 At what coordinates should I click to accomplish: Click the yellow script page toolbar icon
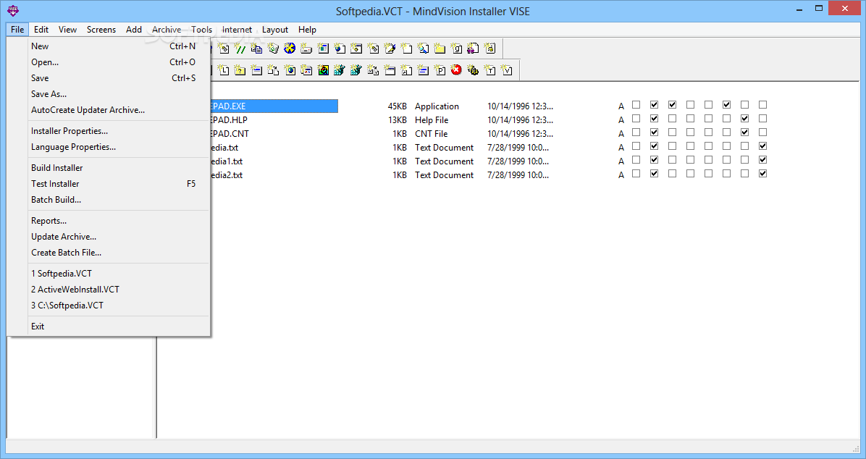(x=490, y=49)
